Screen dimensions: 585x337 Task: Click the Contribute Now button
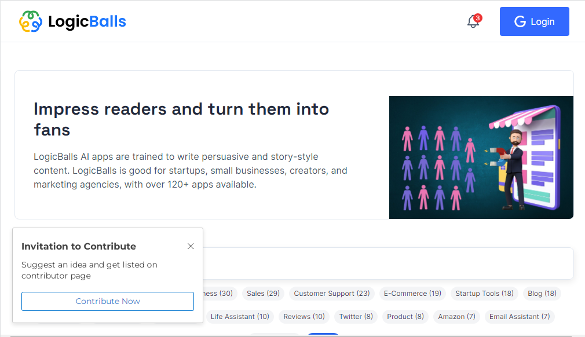pyautogui.click(x=108, y=301)
